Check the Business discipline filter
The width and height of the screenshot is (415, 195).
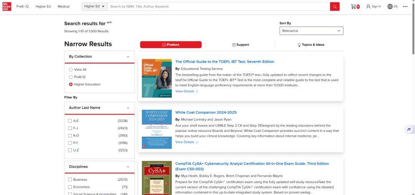[70, 180]
